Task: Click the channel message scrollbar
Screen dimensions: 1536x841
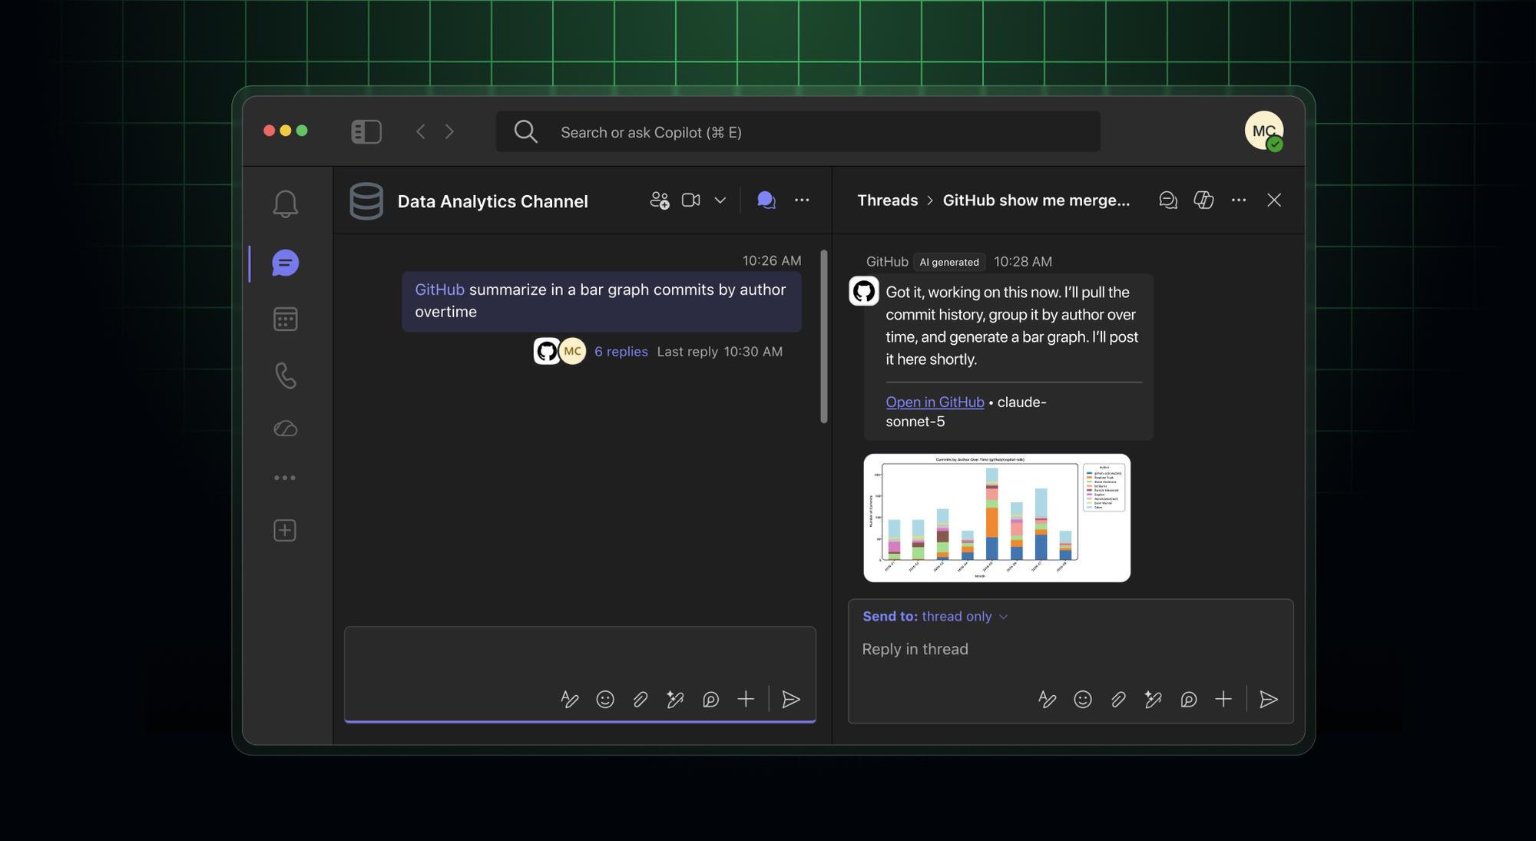Action: (x=824, y=336)
